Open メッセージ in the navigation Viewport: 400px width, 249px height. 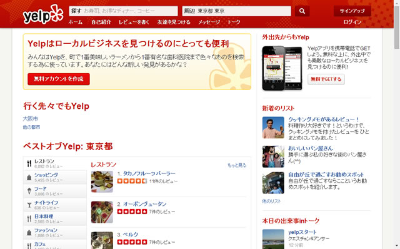(209, 23)
